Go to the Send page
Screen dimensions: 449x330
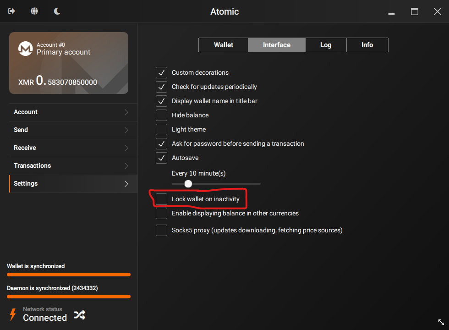(x=21, y=130)
